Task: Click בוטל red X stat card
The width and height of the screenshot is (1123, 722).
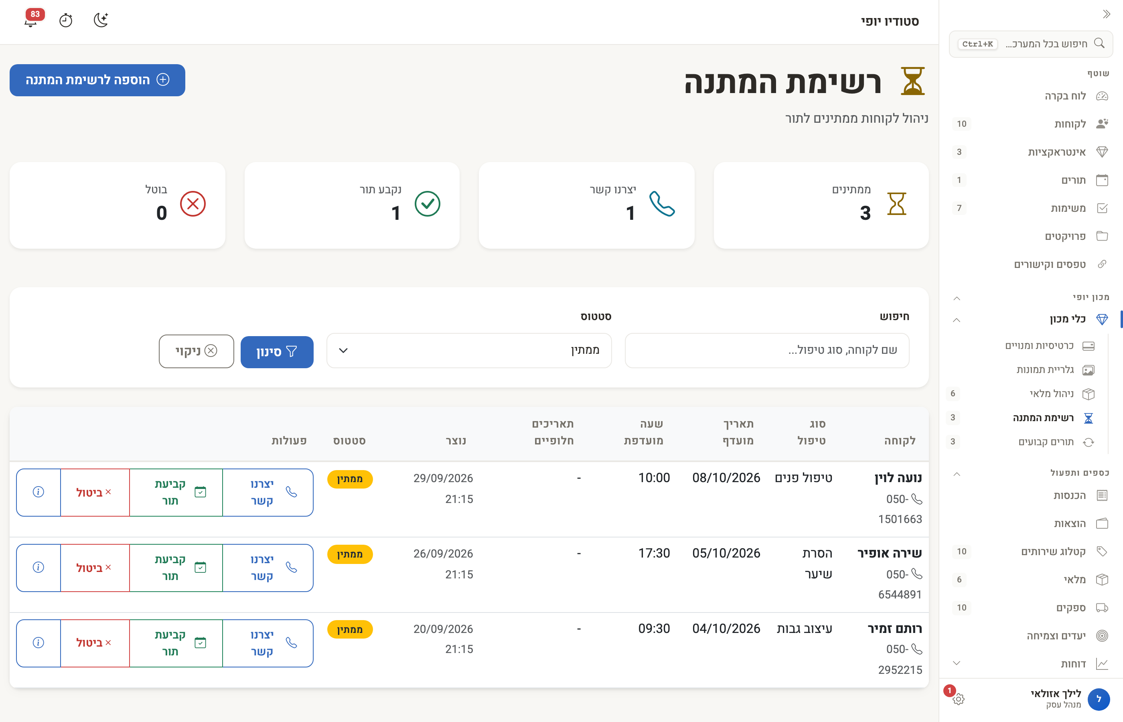Action: [117, 205]
